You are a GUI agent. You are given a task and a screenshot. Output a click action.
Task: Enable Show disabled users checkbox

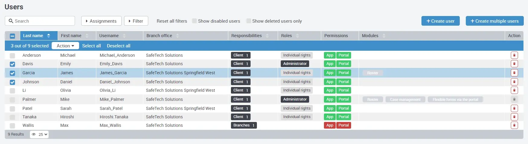click(x=194, y=21)
